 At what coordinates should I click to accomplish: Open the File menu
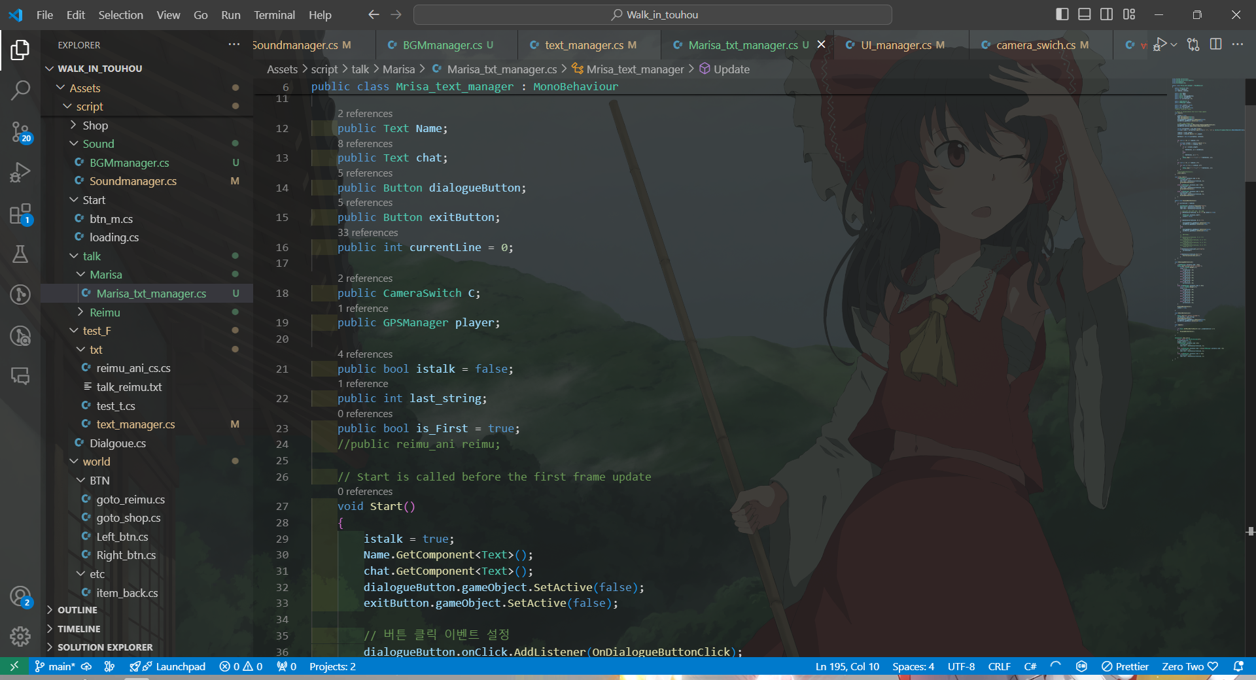point(44,14)
